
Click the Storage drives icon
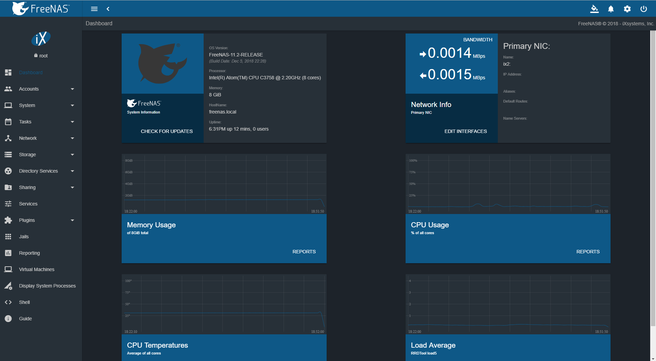click(8, 155)
